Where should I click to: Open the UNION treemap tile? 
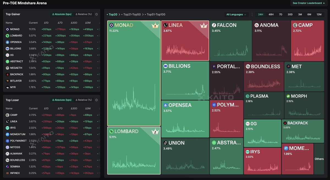coord(185,156)
